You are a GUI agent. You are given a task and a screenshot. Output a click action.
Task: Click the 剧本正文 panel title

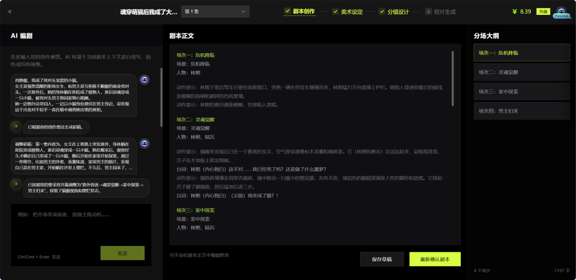[x=182, y=36]
